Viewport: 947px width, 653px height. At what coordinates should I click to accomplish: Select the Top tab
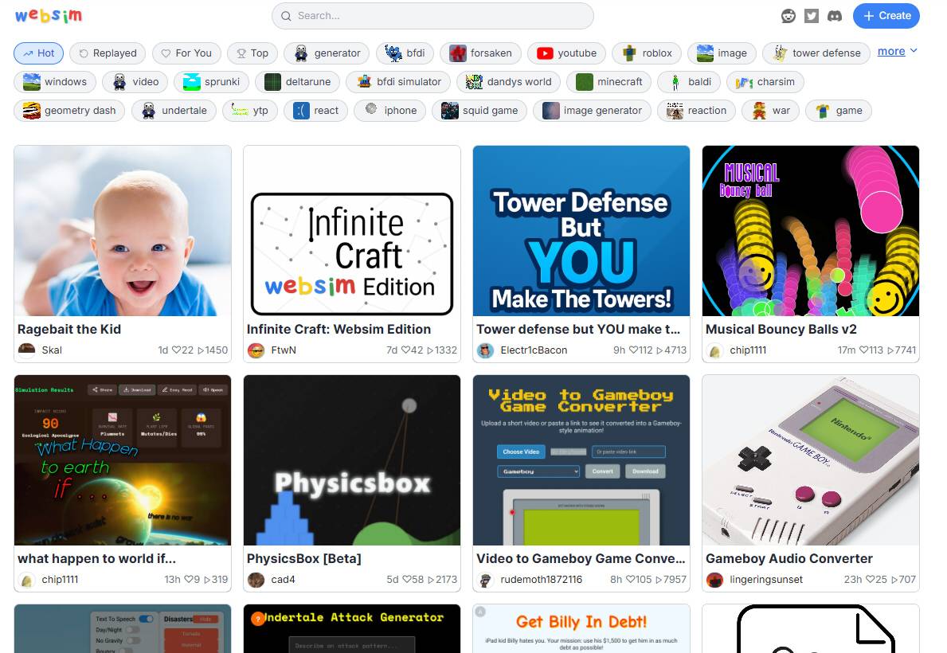click(252, 53)
